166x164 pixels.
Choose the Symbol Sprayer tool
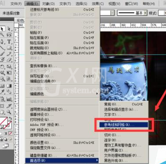pyautogui.click(x=2, y=99)
